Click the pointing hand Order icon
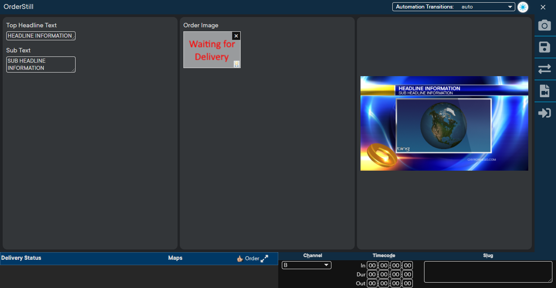Screen dimensions: 556x288 point(240,258)
